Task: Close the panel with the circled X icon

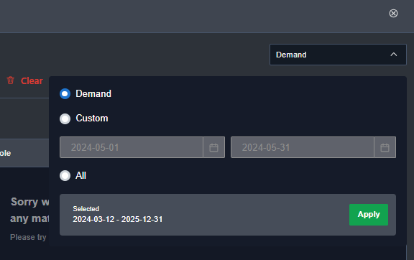Action: (393, 13)
